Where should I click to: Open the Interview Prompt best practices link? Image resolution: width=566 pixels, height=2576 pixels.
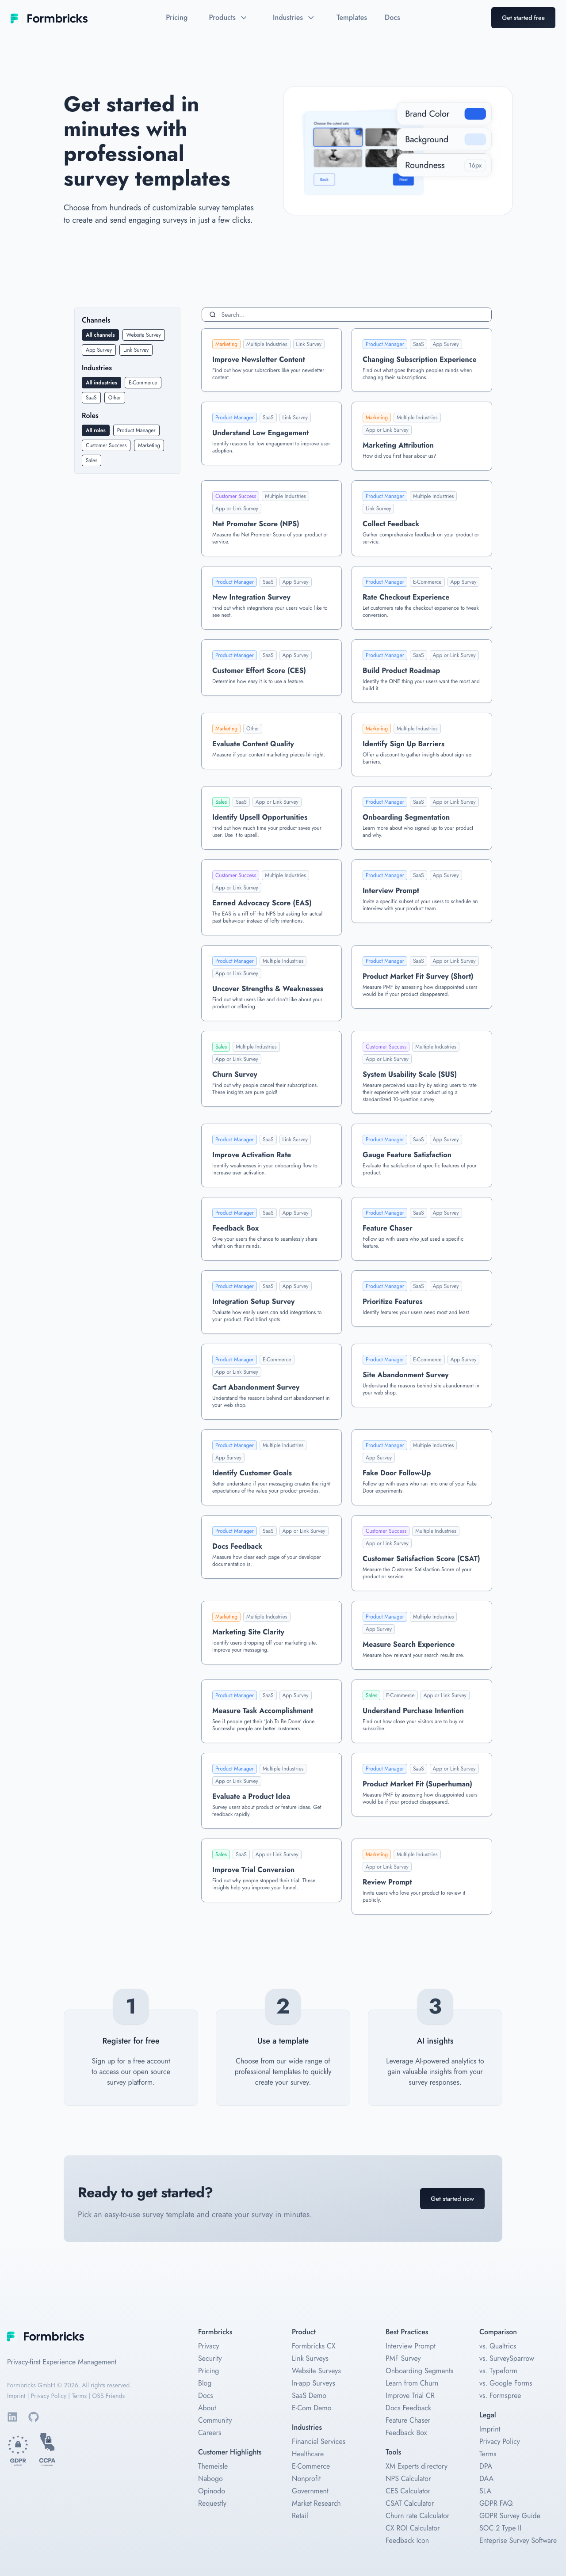[411, 2346]
